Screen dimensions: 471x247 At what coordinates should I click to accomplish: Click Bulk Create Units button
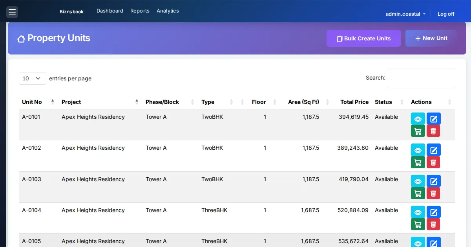[x=363, y=38]
